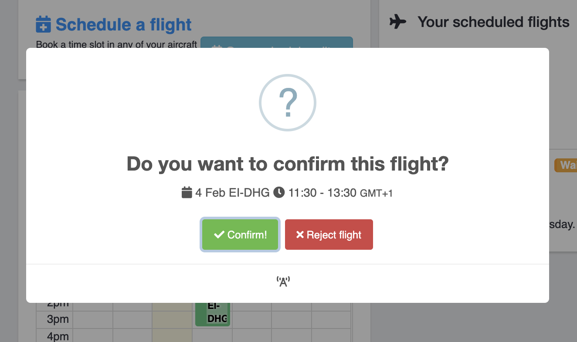Click the X icon on Reject flight button

pos(300,235)
